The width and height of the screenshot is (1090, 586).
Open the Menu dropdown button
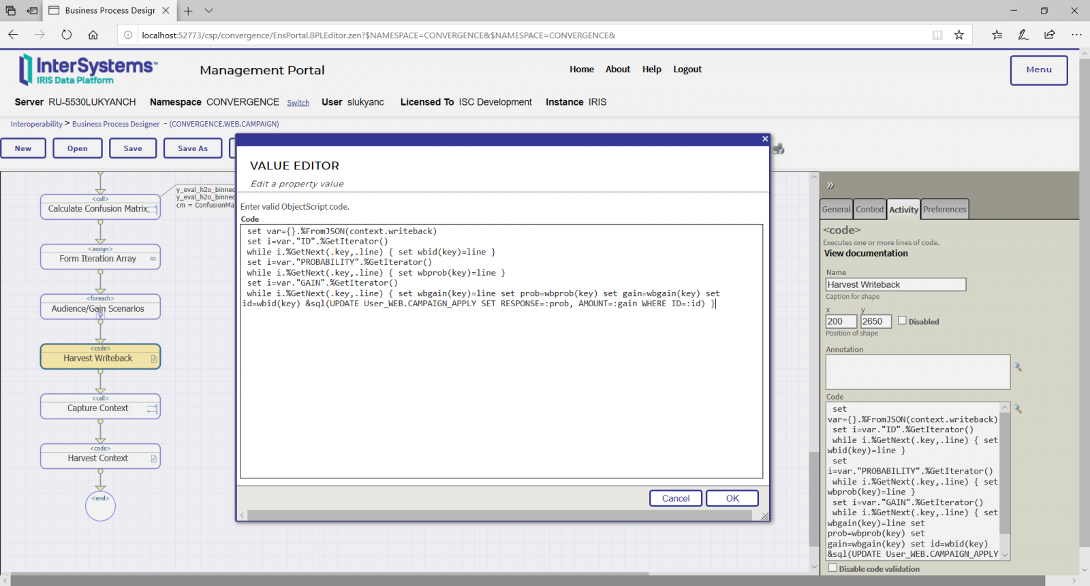point(1038,69)
